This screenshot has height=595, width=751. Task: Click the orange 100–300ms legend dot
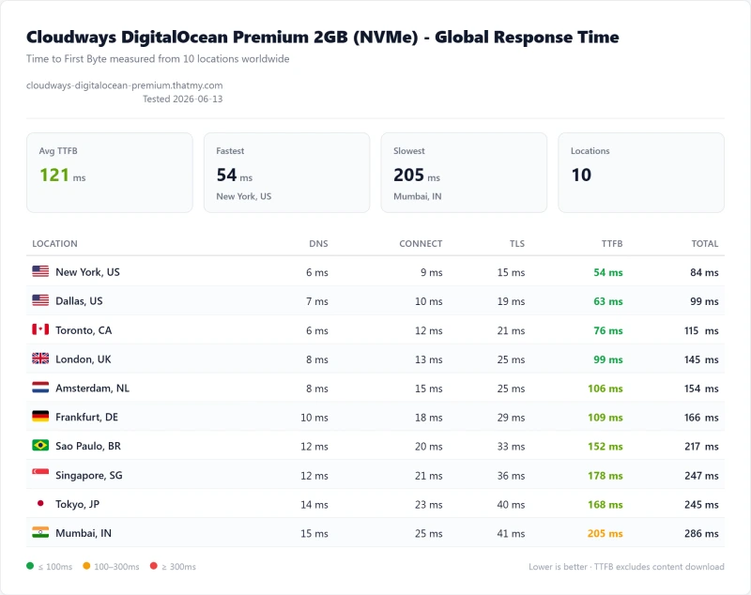[86, 566]
